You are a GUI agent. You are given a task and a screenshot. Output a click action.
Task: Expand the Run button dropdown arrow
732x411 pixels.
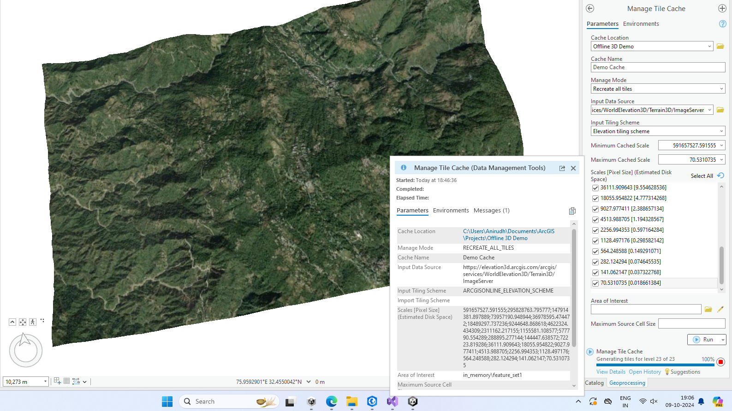tap(722, 340)
